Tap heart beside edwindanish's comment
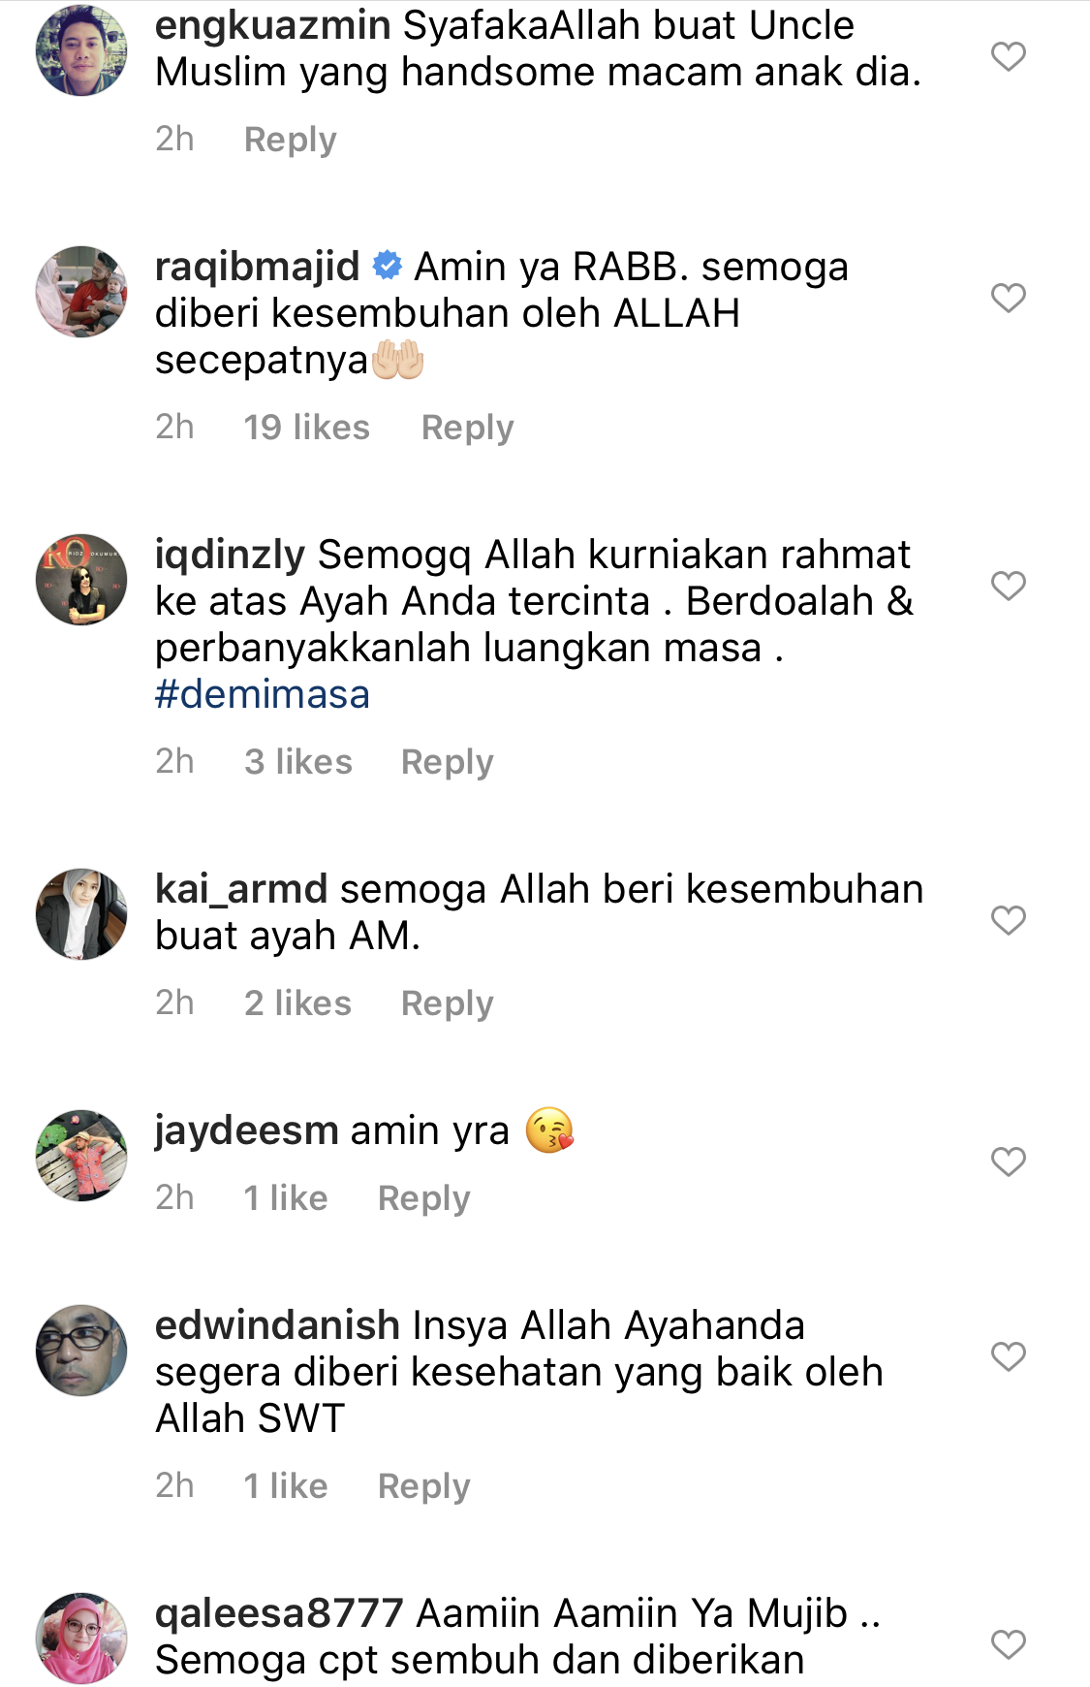Screen dimensions: 1090x1687 (x=1008, y=1356)
